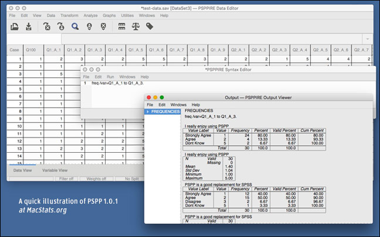The height and width of the screenshot is (237, 380).
Task: Open the Analyze menu
Action: (90, 15)
